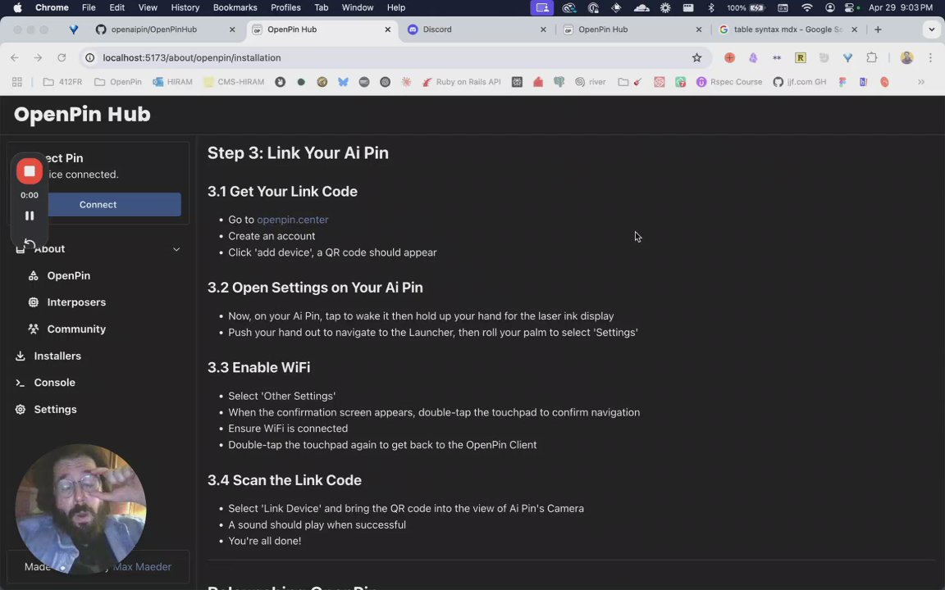
Task: Open the Profiles menu
Action: pos(285,8)
